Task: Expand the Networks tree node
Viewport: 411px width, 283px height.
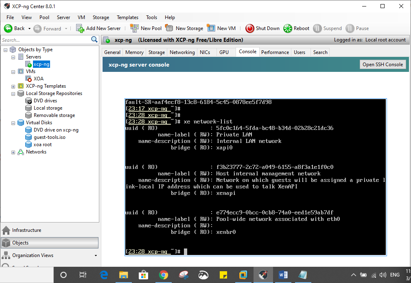Action: coord(13,152)
